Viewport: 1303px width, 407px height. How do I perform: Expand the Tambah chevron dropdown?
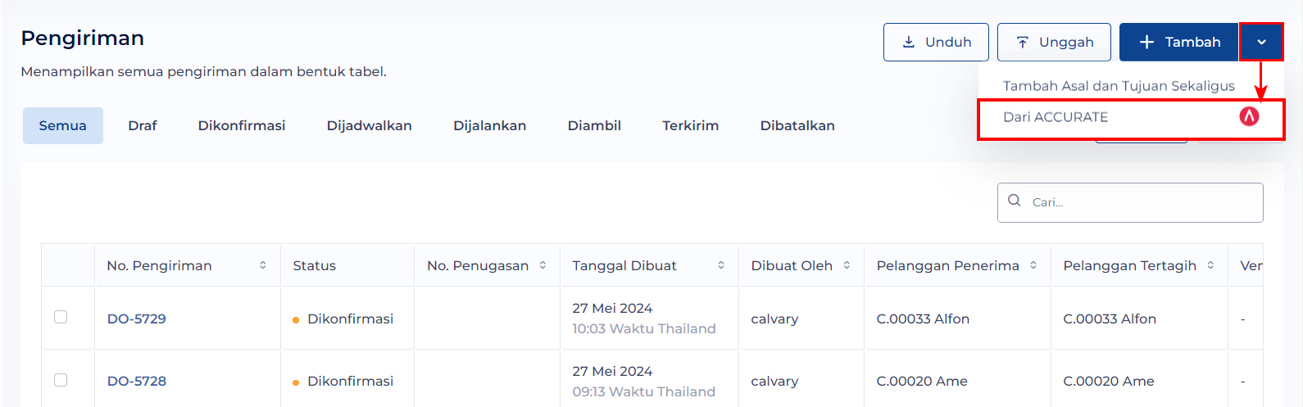click(1261, 42)
